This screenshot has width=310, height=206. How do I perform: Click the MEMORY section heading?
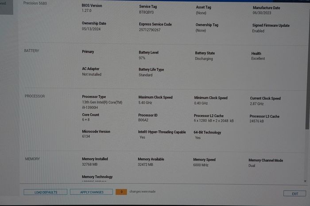[32, 159]
